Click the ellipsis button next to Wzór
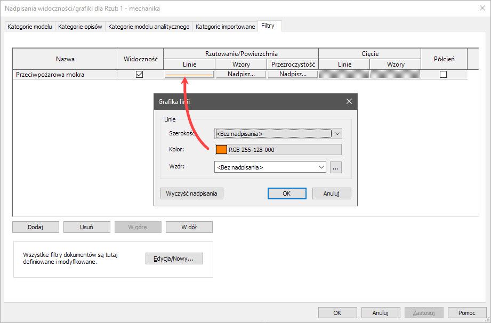Viewport: 491px width, 323px height. 335,167
